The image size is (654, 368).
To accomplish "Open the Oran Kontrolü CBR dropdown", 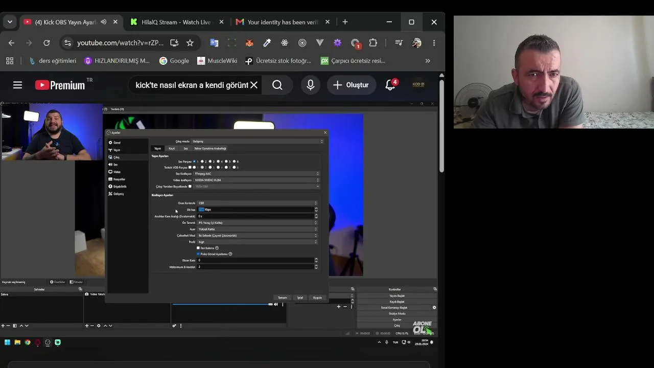I will [x=258, y=203].
